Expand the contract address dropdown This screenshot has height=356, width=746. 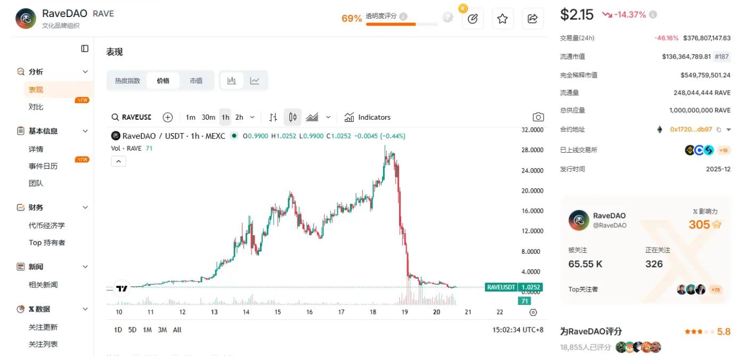point(728,129)
